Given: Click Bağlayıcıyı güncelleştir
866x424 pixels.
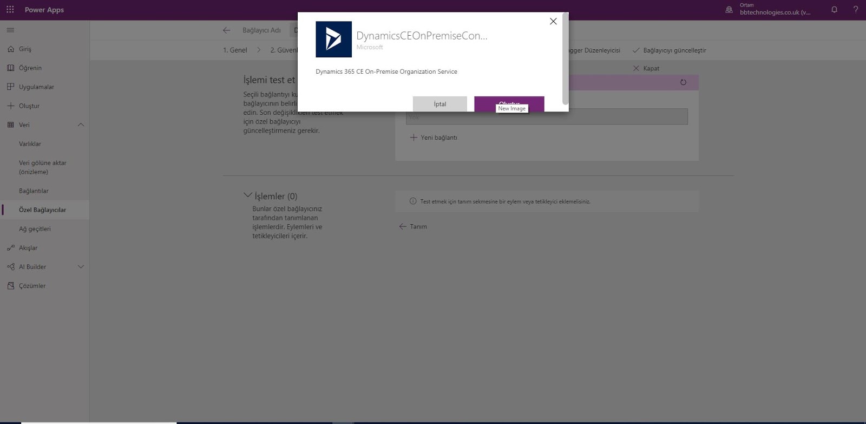Looking at the screenshot, I should pyautogui.click(x=674, y=50).
